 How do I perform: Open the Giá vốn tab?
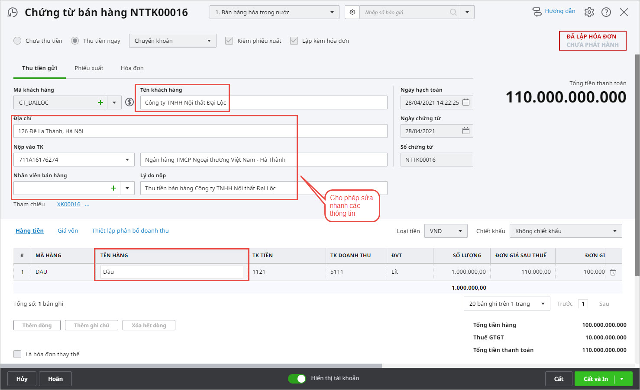68,230
